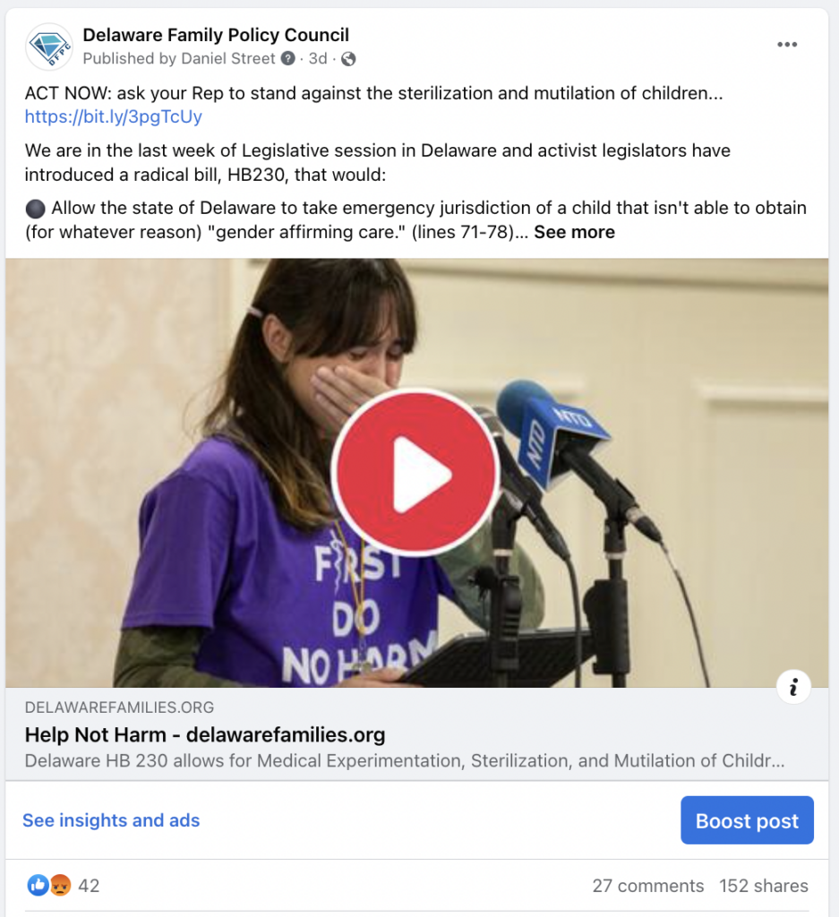This screenshot has width=839, height=917.
Task: Click the Delaware Family Policy Council logo avatar
Action: (49, 47)
